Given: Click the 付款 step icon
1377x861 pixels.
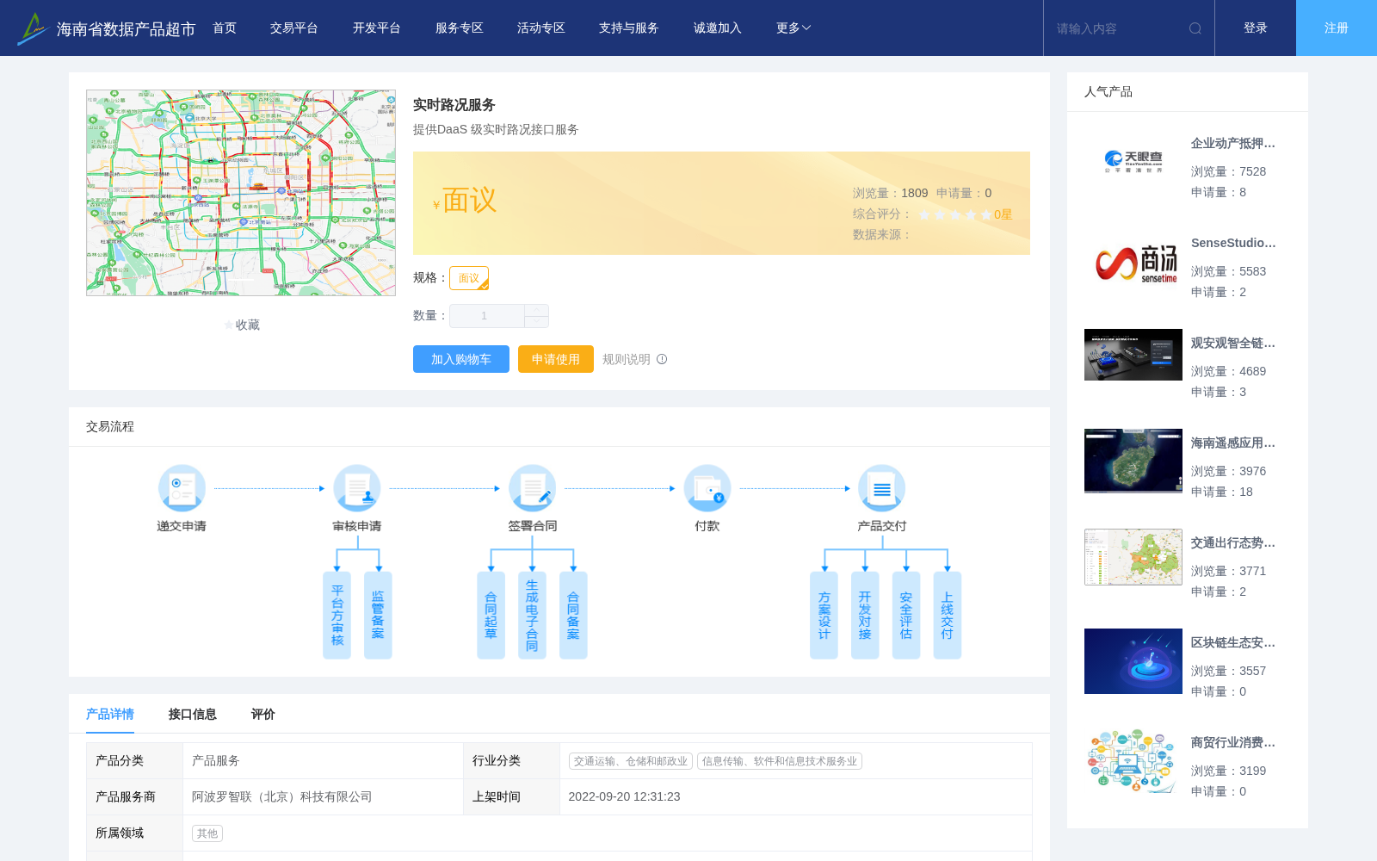Looking at the screenshot, I should (707, 488).
